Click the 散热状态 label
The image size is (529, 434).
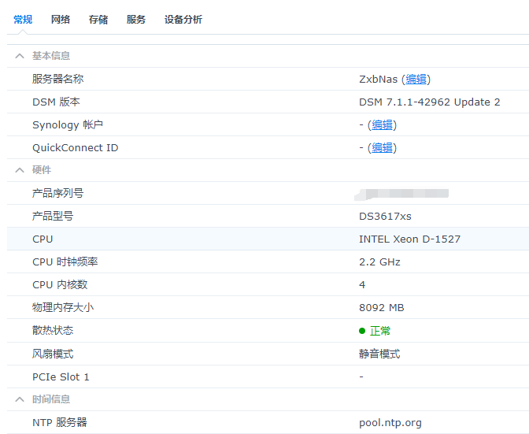(53, 330)
